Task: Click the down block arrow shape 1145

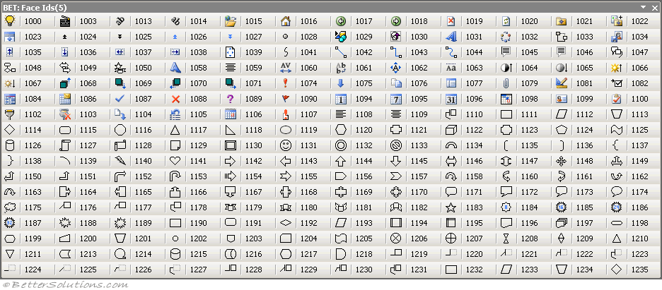Action: click(395, 161)
